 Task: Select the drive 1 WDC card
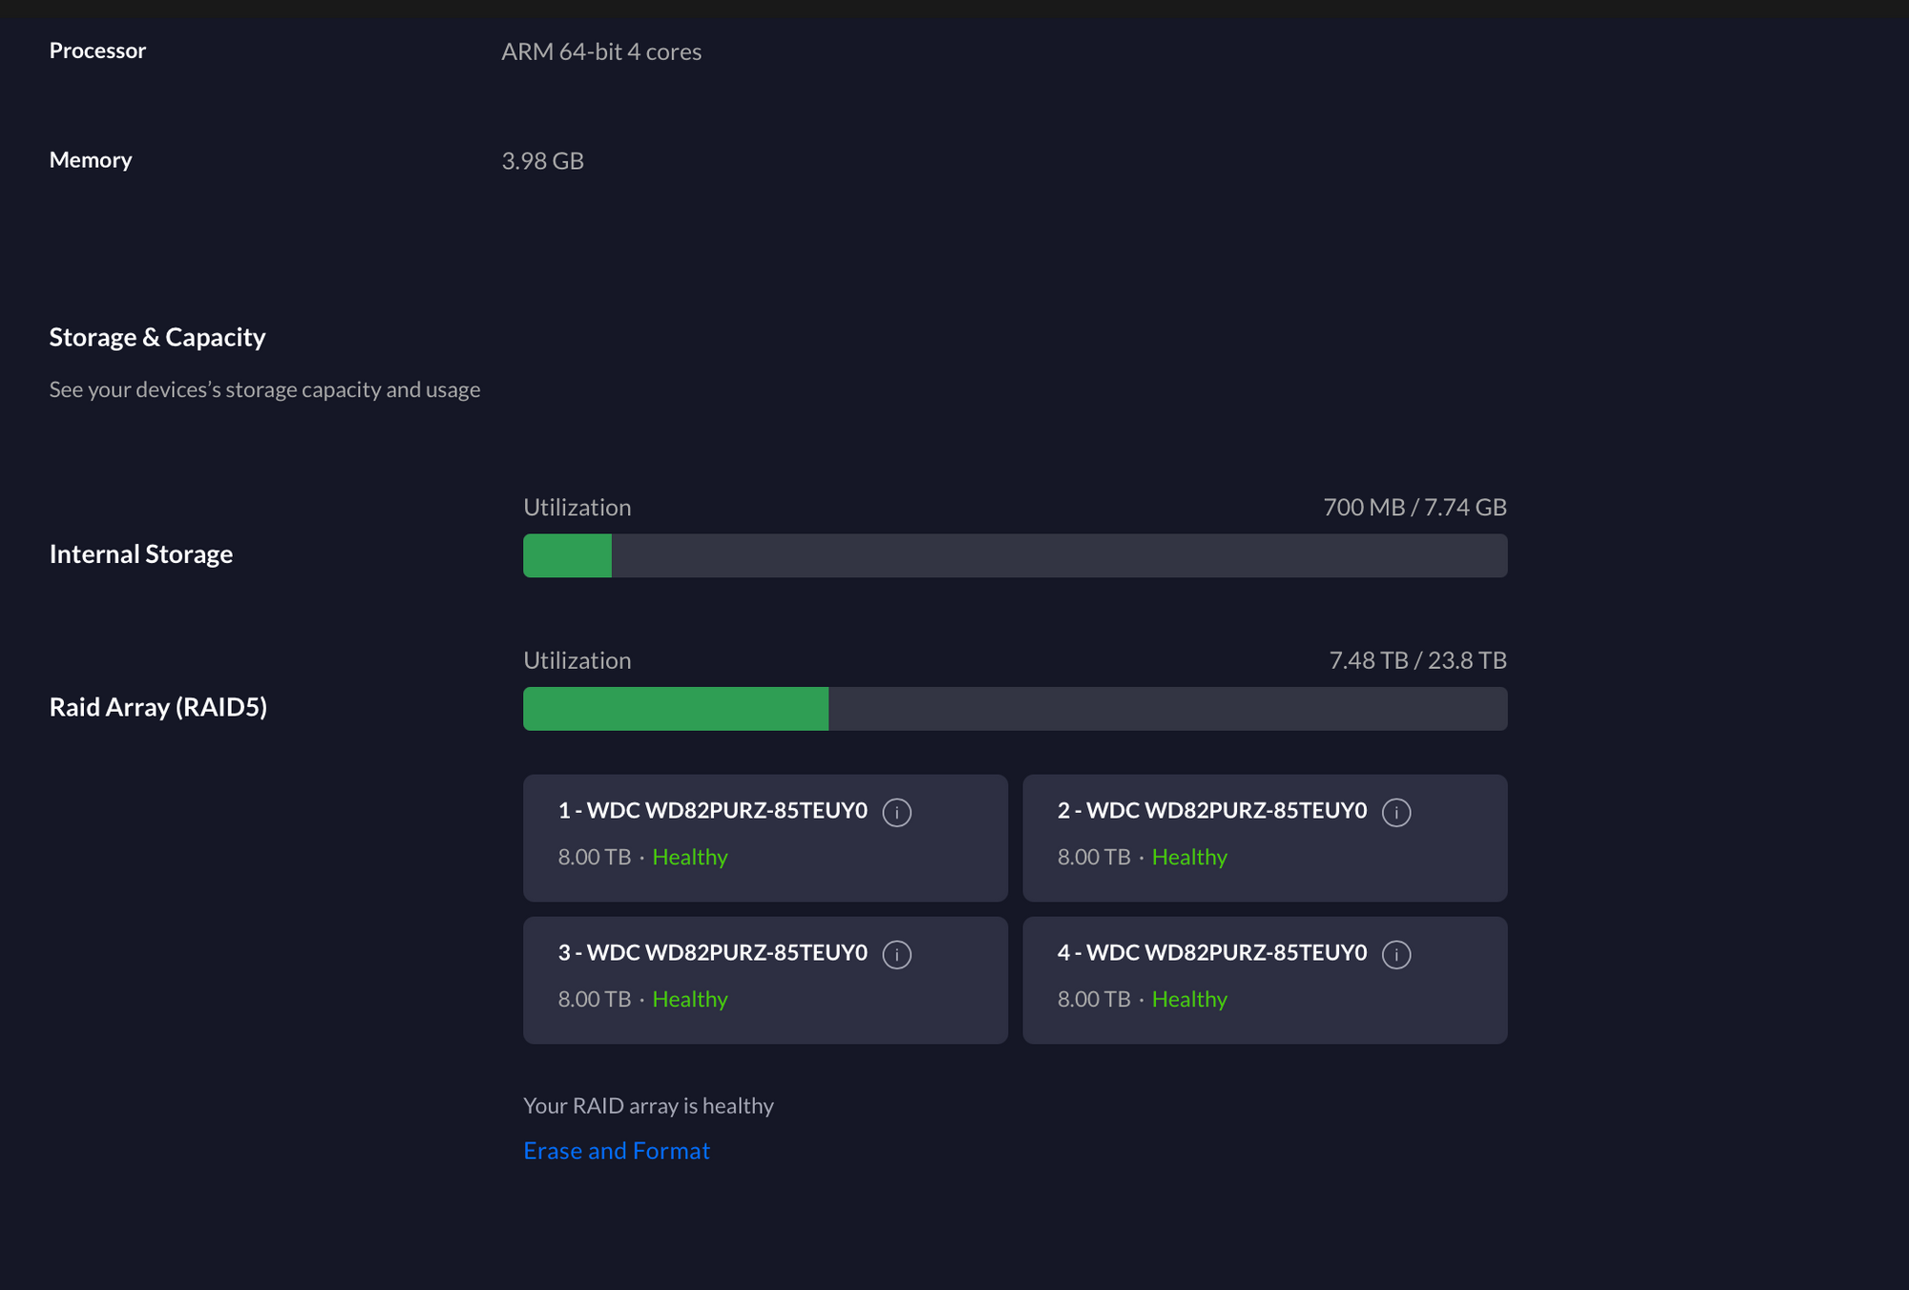[x=765, y=838]
